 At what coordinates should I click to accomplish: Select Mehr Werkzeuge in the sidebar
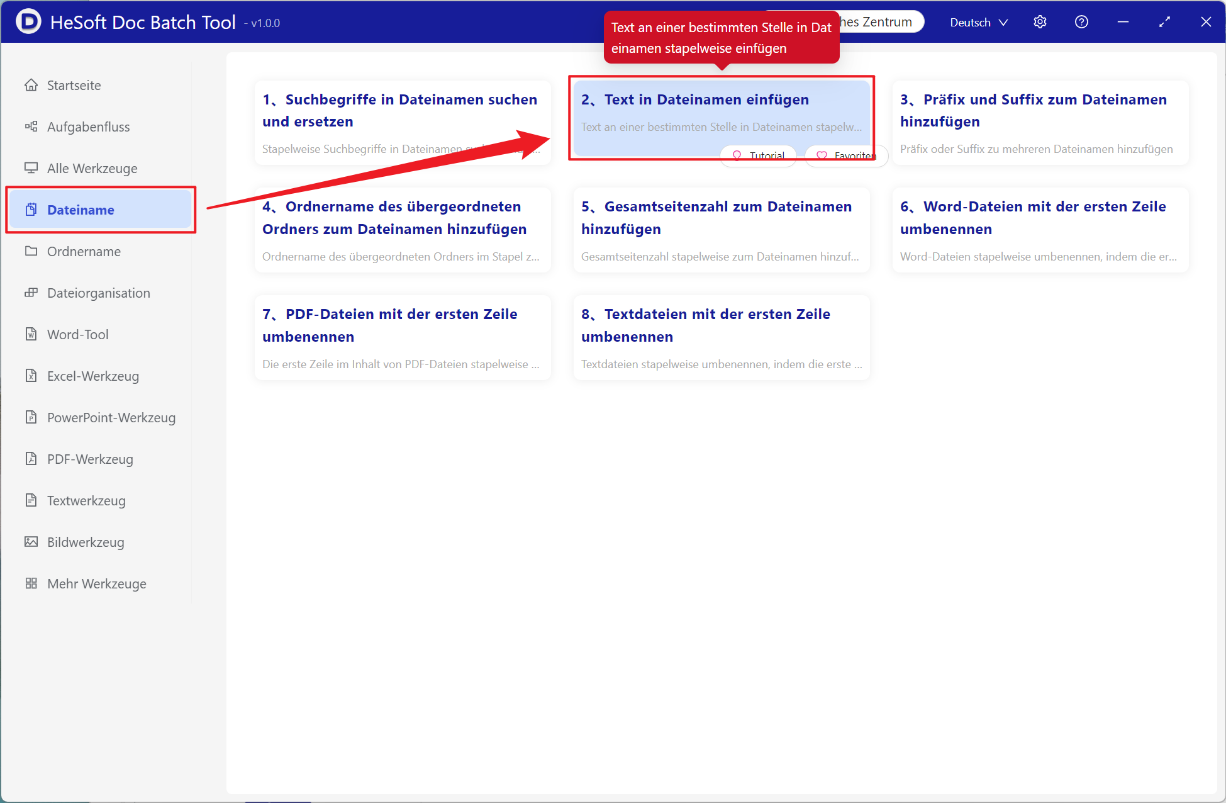coord(101,583)
